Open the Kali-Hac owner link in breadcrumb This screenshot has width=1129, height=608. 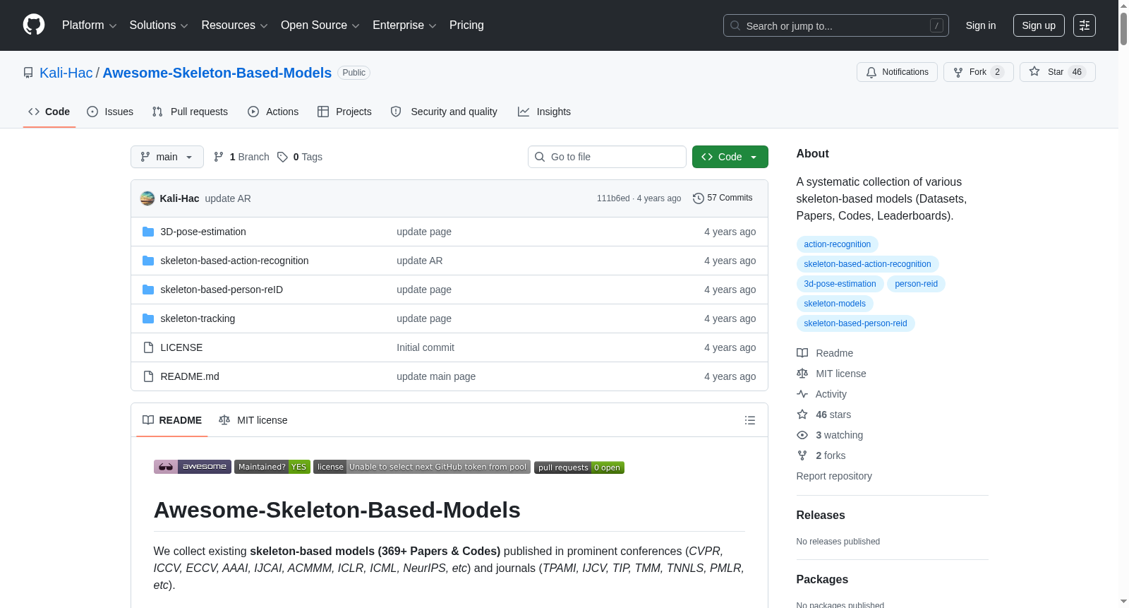[x=66, y=73]
